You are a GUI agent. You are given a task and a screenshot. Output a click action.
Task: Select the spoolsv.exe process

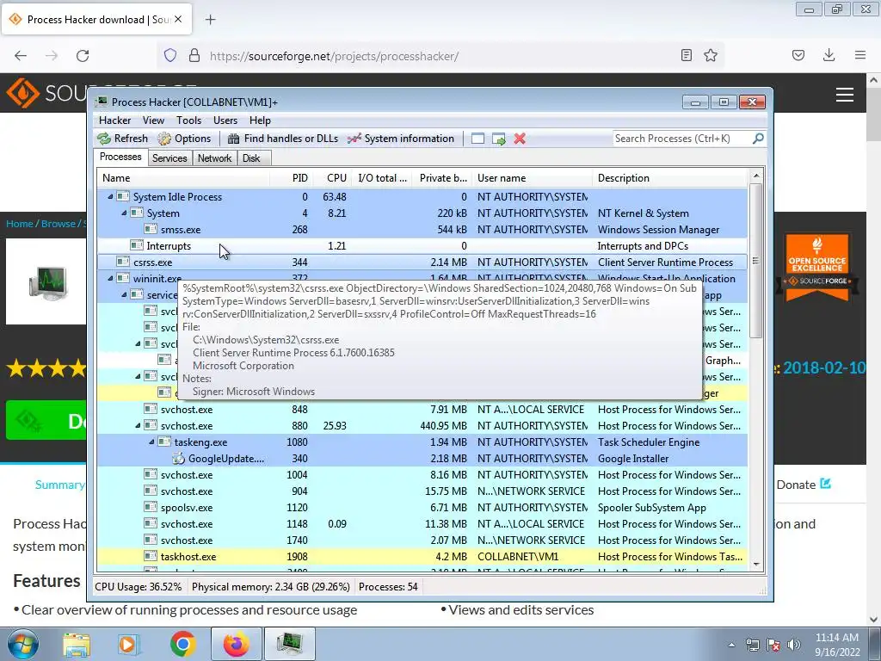click(x=422, y=508)
